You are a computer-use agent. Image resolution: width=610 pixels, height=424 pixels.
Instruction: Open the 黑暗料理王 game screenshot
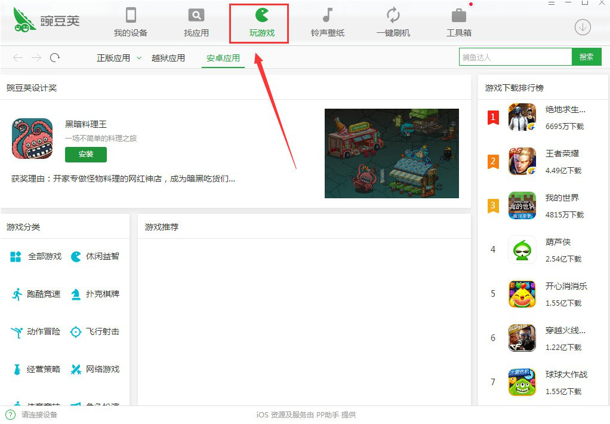tap(392, 153)
